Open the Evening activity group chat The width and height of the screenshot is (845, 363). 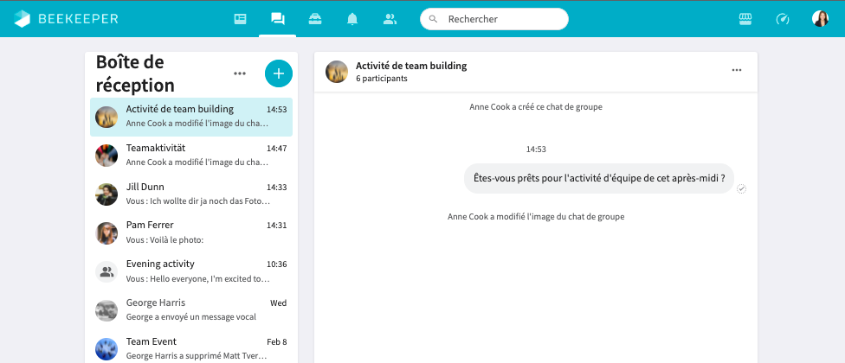pos(191,271)
